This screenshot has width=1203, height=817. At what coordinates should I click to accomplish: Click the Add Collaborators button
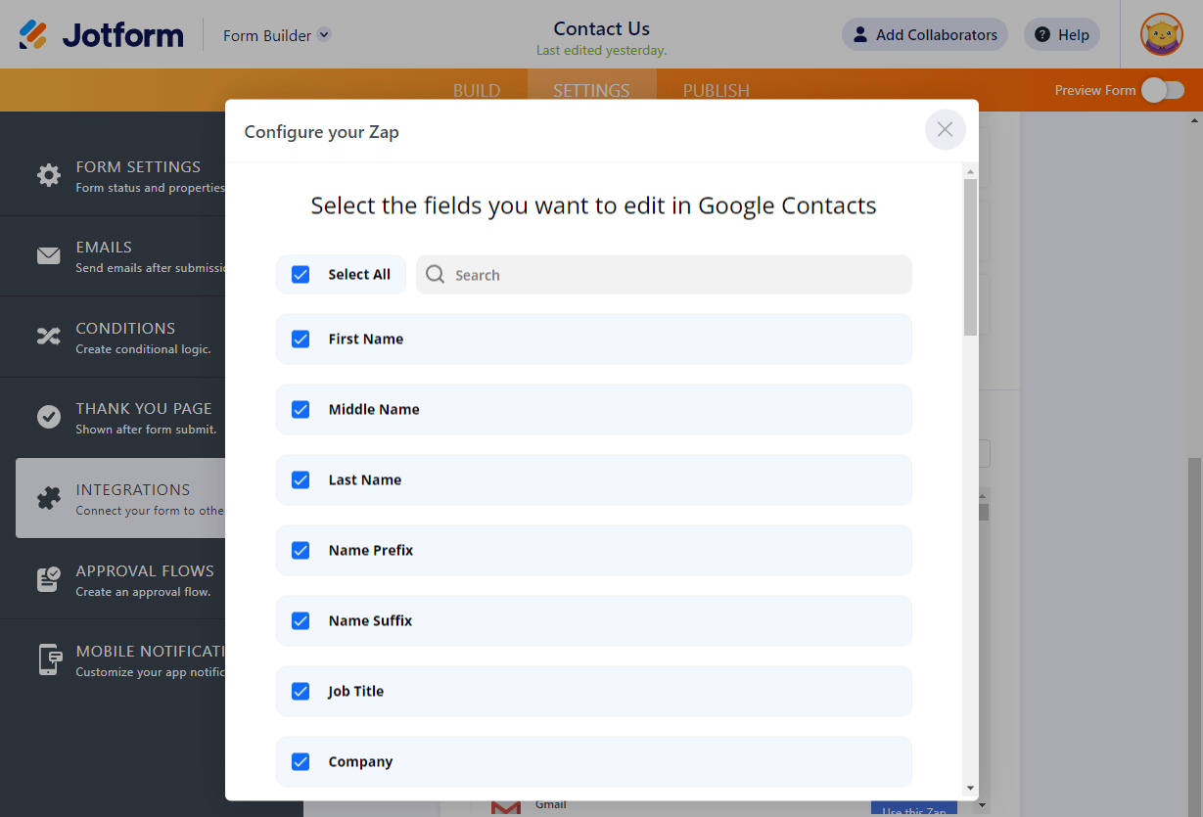(x=924, y=34)
